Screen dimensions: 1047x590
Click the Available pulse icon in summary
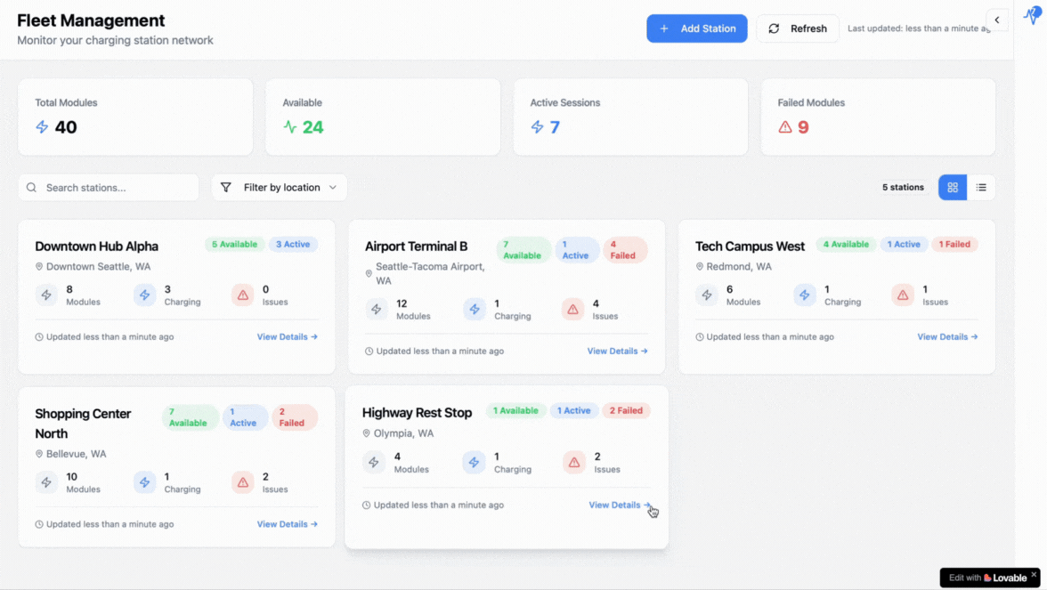[x=289, y=127]
